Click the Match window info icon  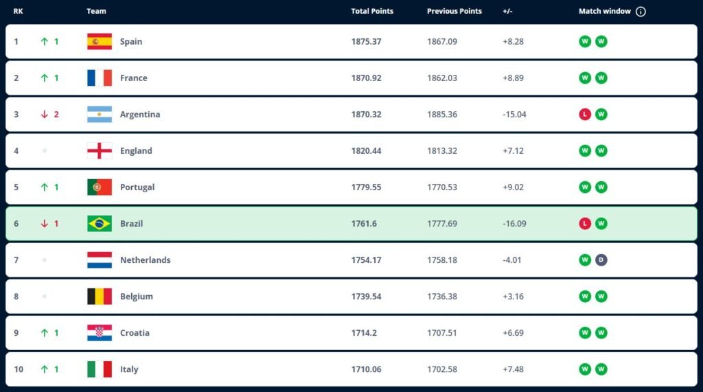(641, 12)
